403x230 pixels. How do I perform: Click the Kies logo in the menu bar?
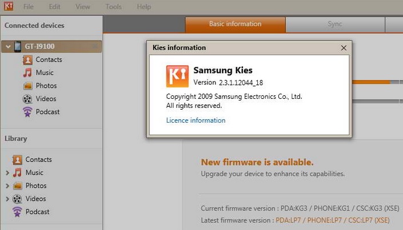(9, 6)
